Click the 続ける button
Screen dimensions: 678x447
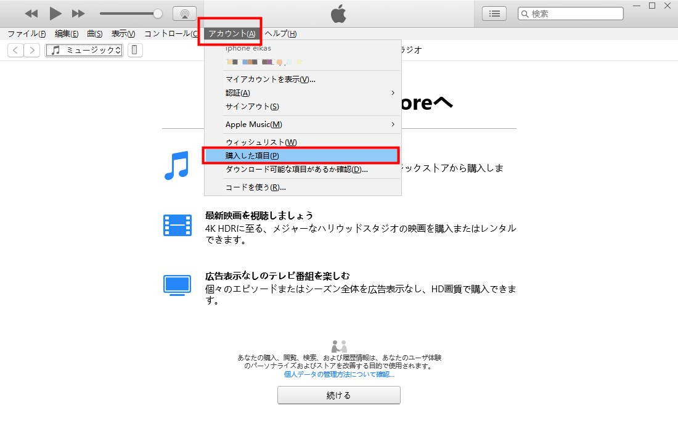(339, 395)
